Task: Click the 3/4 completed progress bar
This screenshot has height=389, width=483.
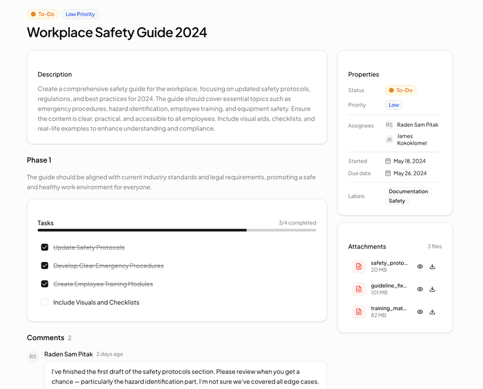Action: pos(177,230)
